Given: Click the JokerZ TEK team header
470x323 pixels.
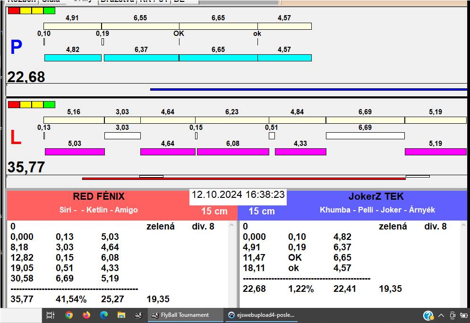Looking at the screenshot, I should pos(376,197).
